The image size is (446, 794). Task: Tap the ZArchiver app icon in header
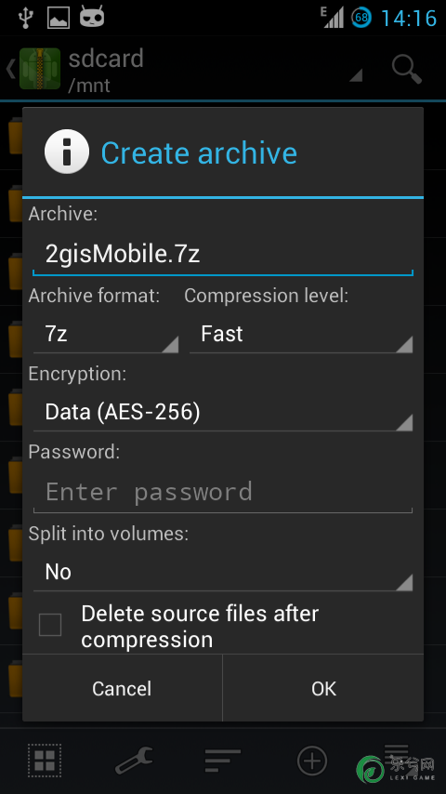click(40, 69)
